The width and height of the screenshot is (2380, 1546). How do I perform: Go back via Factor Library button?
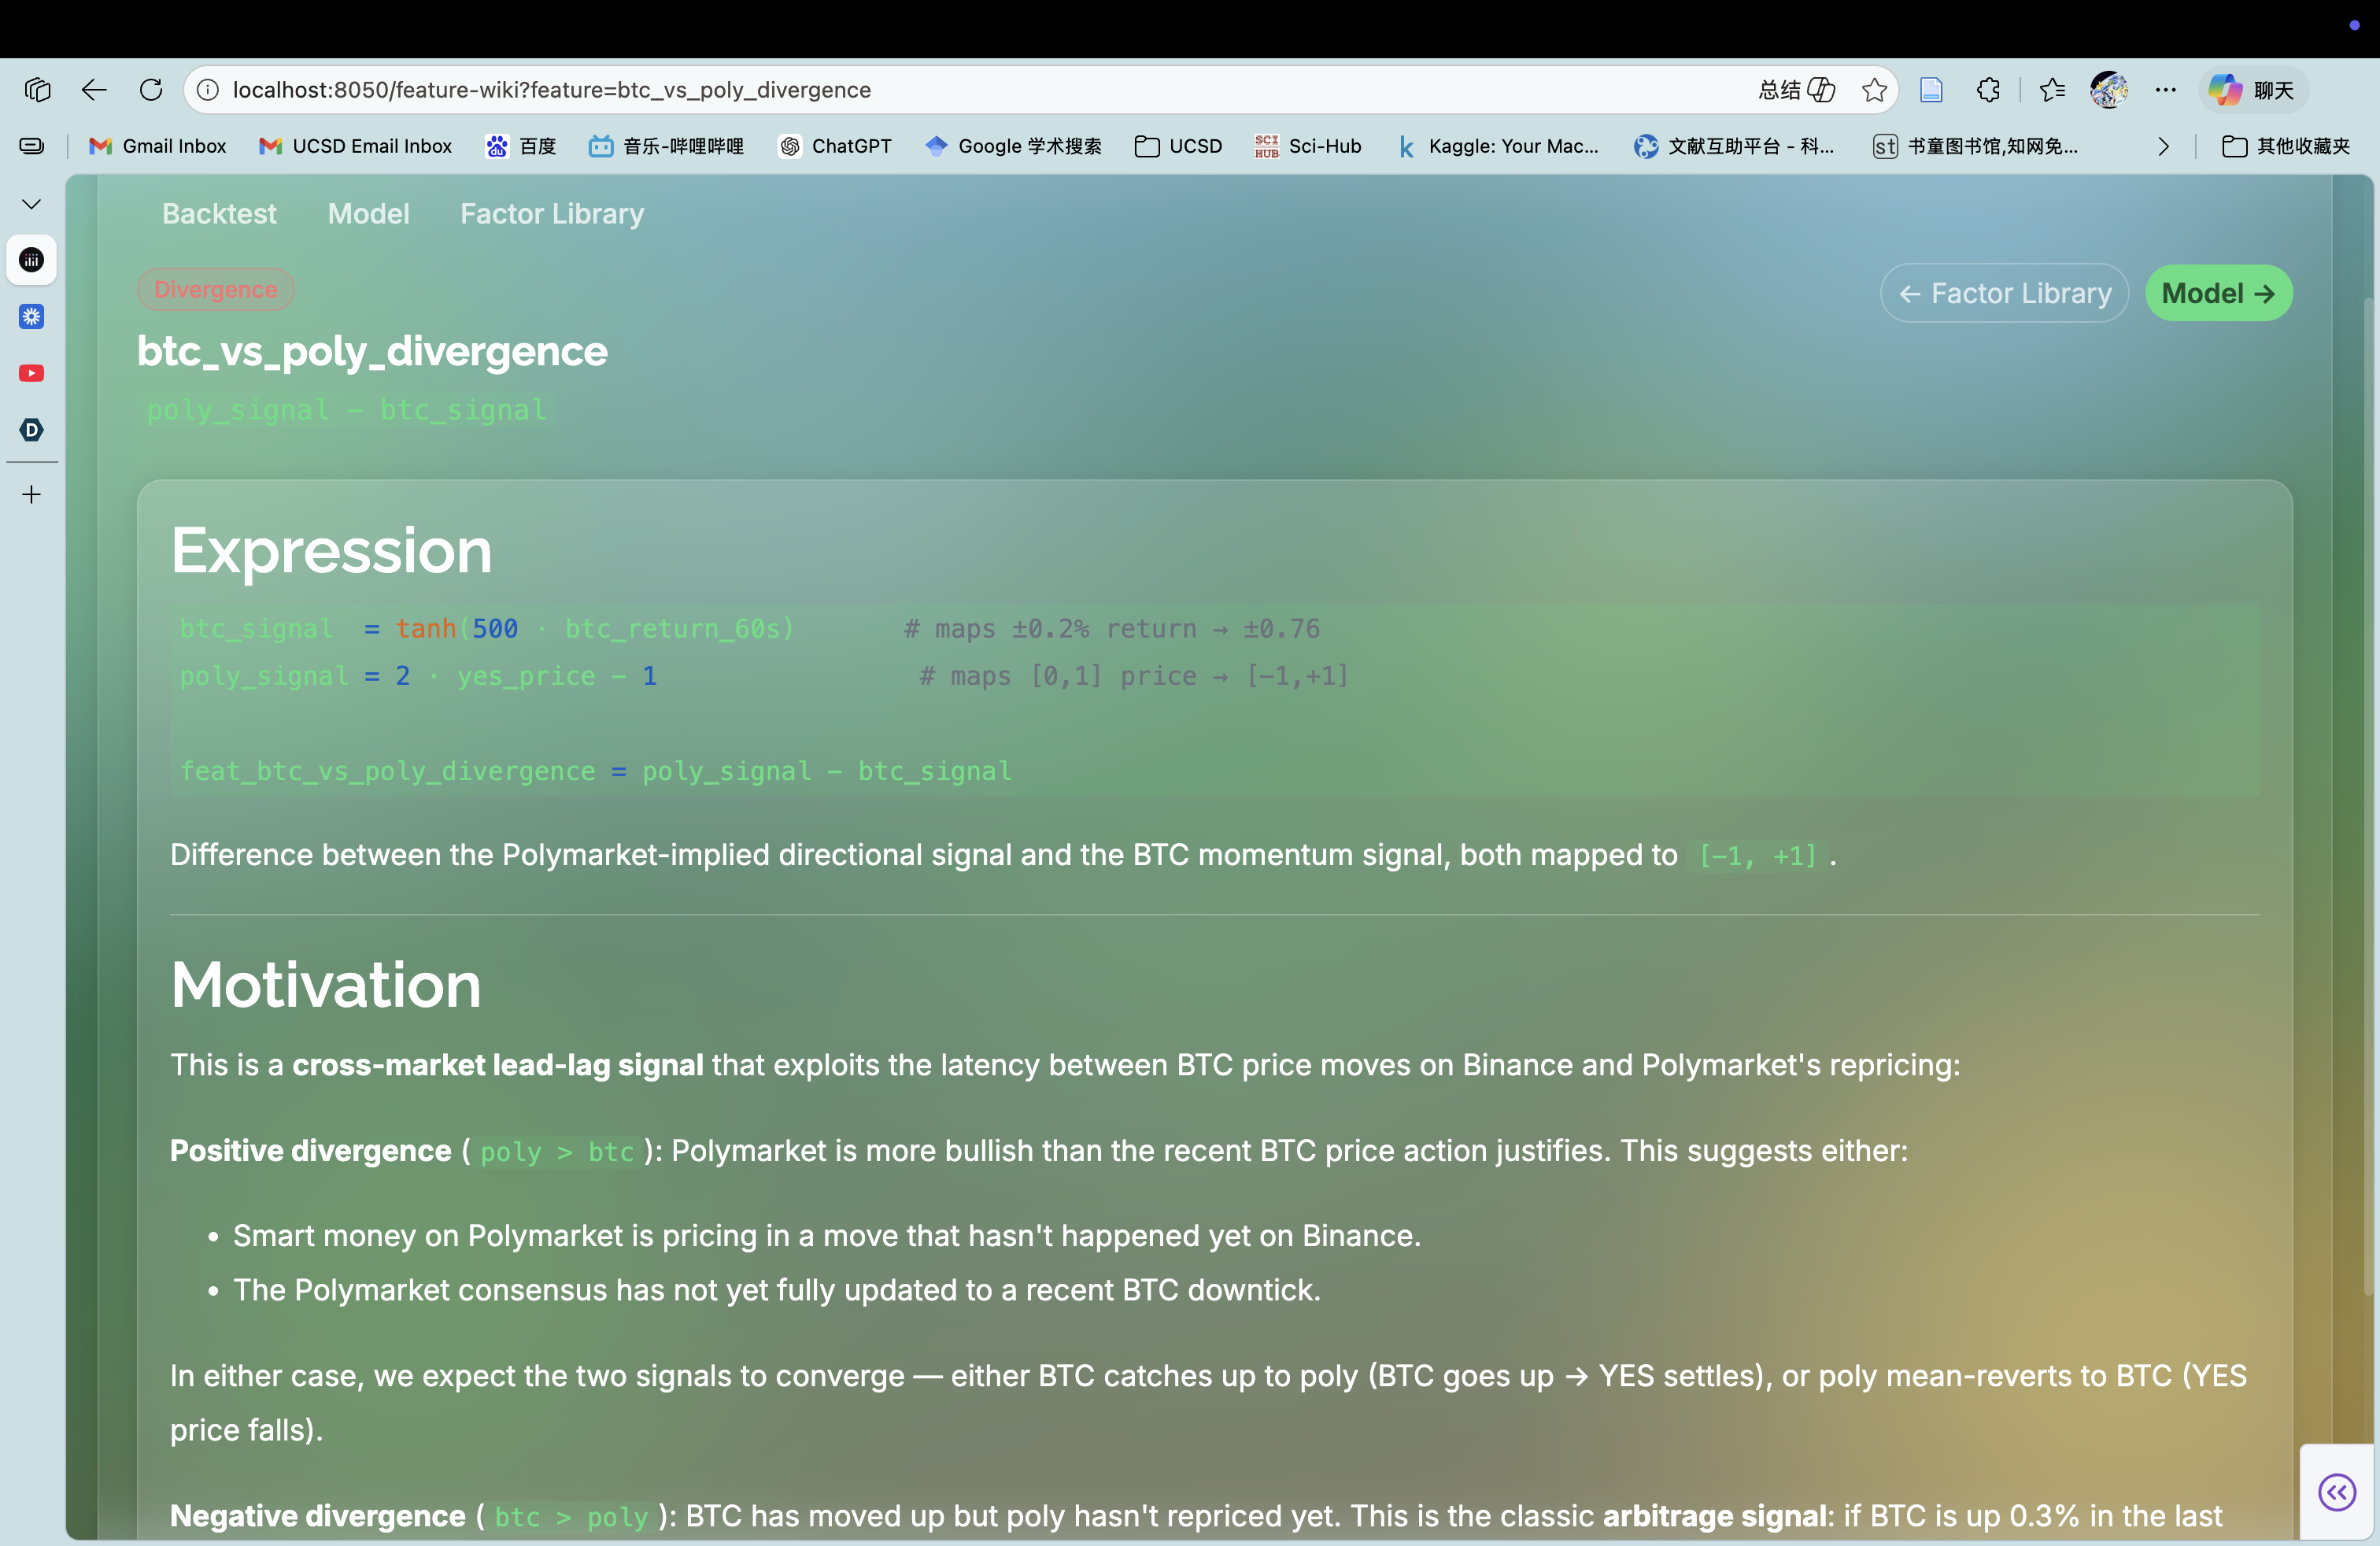[x=2004, y=293]
